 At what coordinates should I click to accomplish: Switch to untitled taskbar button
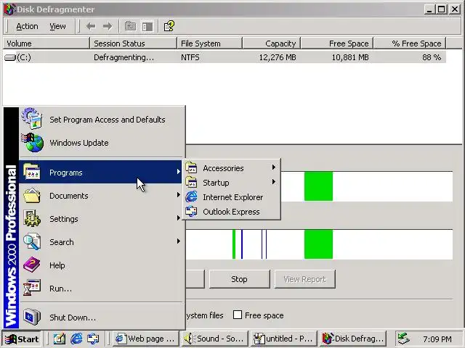pos(283,339)
